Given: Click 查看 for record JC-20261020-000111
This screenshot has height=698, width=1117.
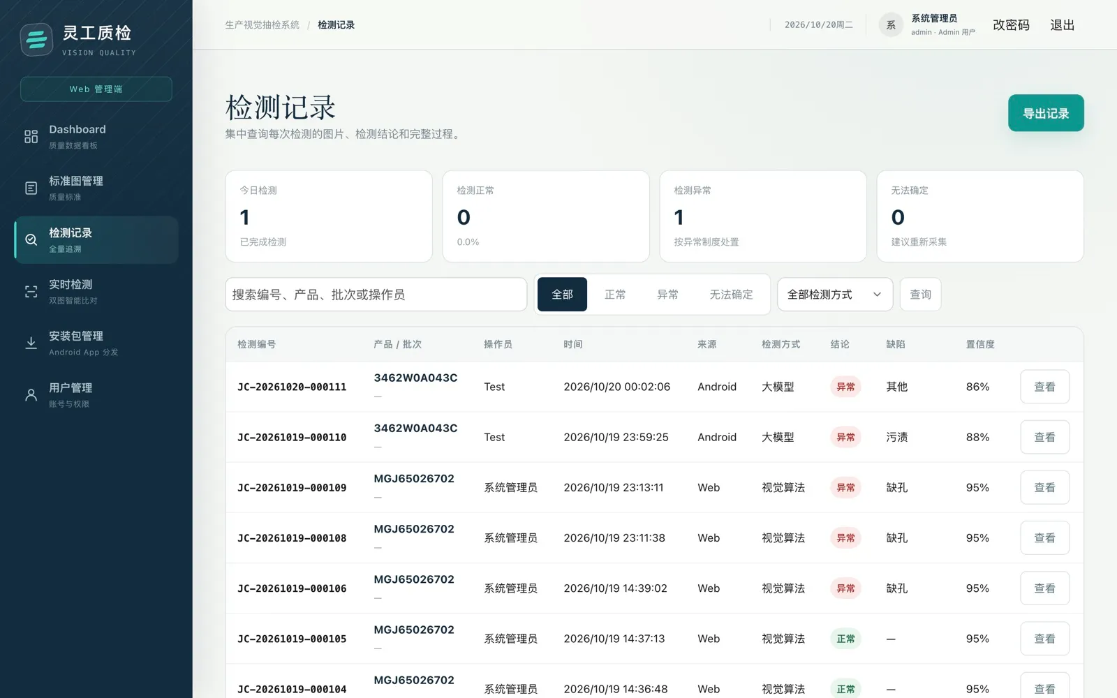Looking at the screenshot, I should click(1044, 387).
